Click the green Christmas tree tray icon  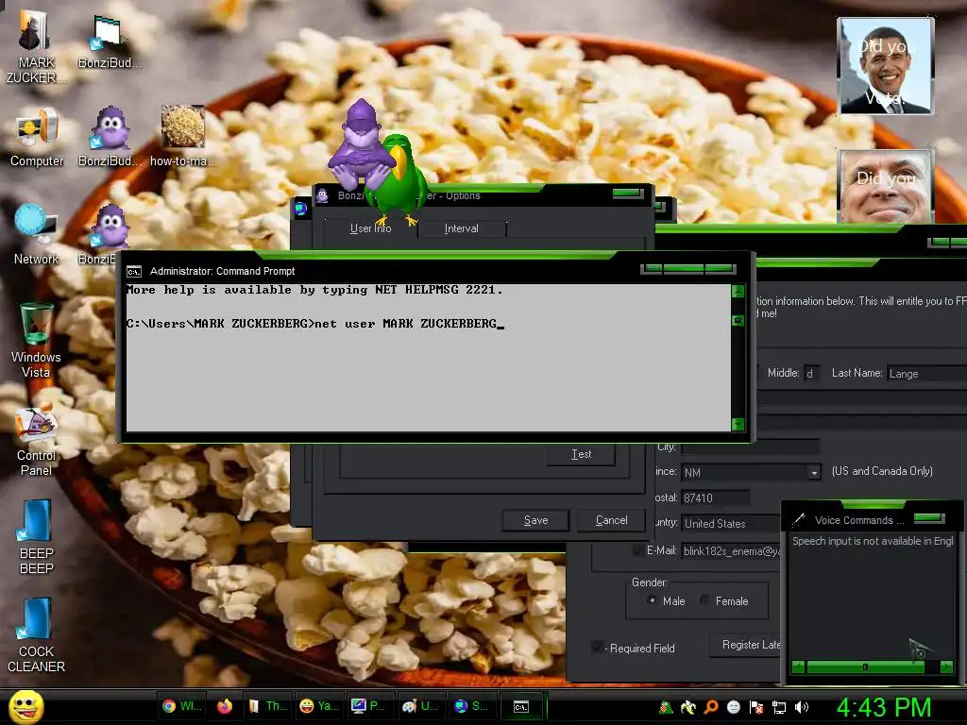(x=666, y=707)
